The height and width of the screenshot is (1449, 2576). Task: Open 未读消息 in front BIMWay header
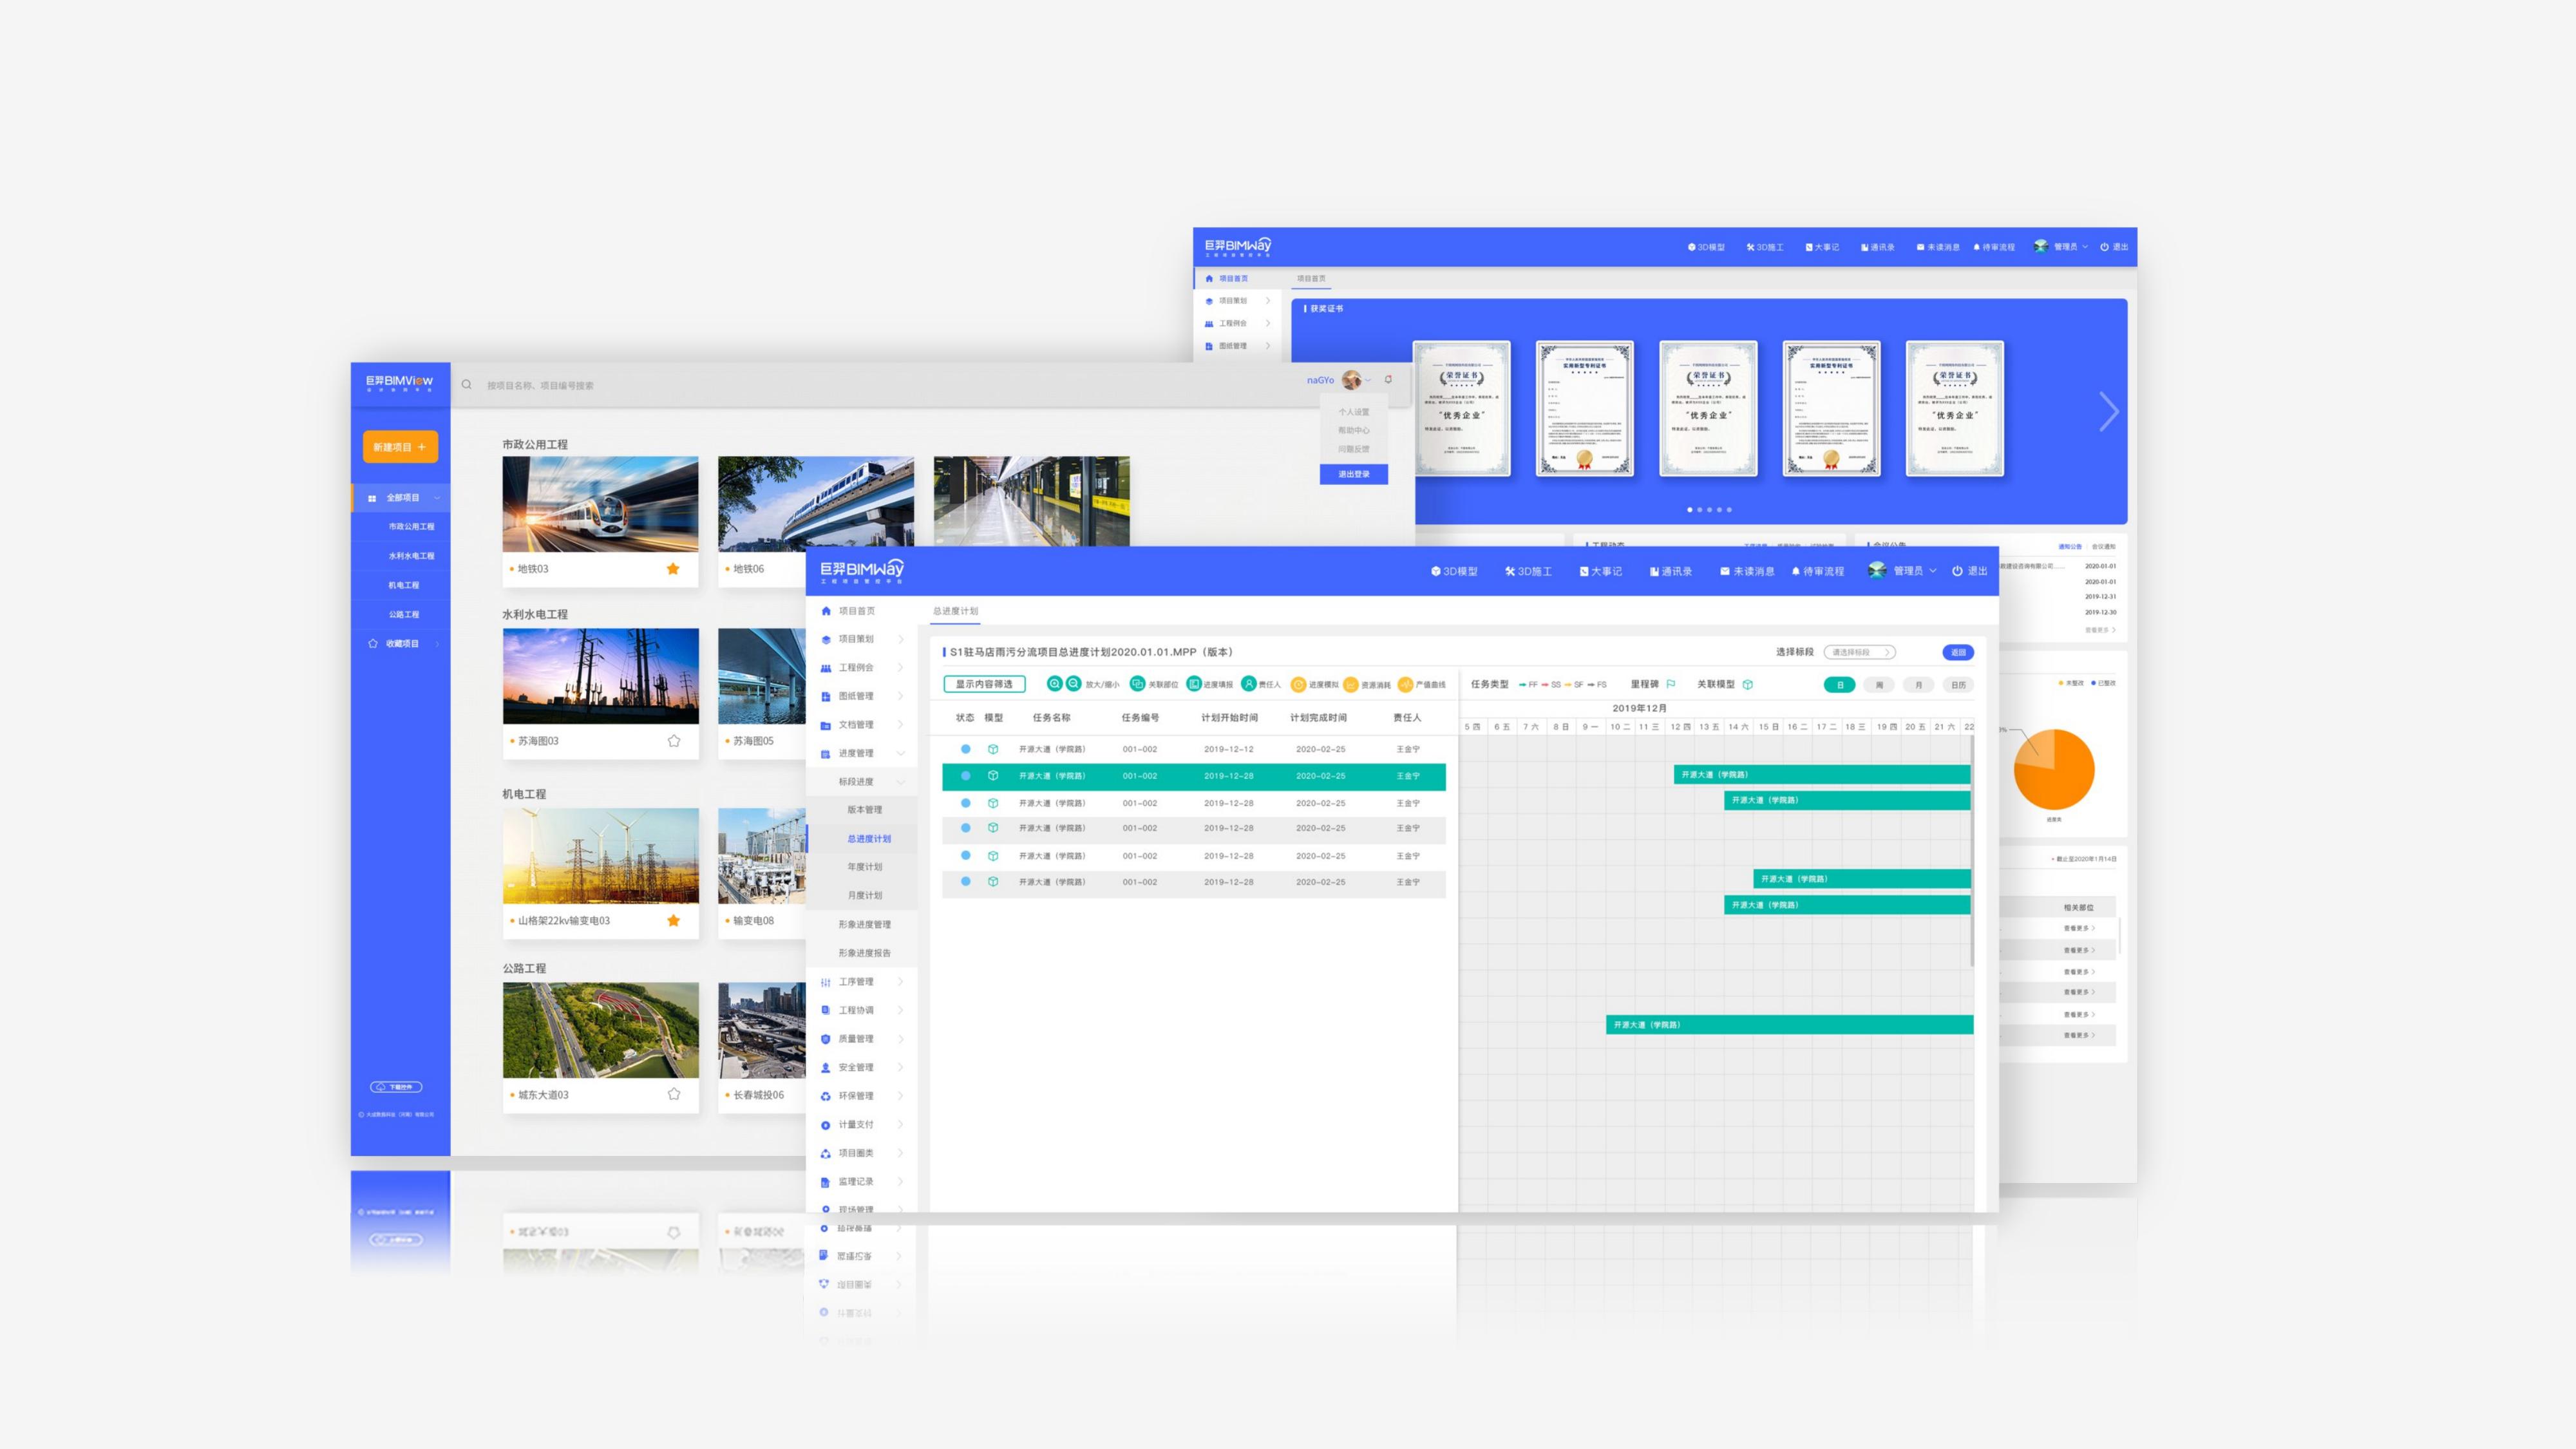pos(1747,571)
